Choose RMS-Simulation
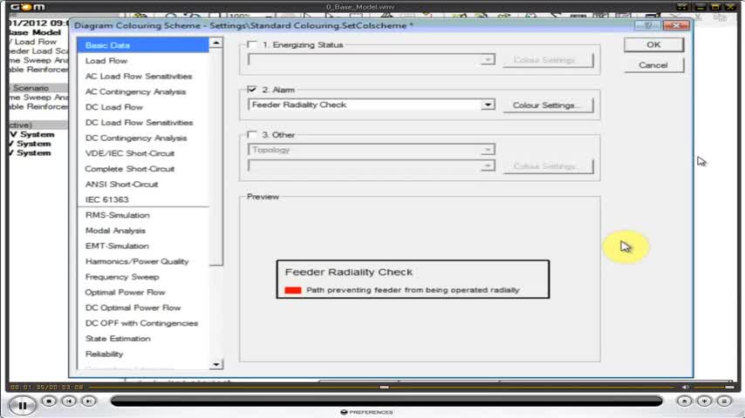This screenshot has width=745, height=418. pos(118,215)
